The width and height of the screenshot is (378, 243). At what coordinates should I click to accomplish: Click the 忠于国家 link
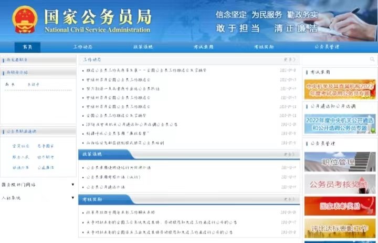pos(46,146)
